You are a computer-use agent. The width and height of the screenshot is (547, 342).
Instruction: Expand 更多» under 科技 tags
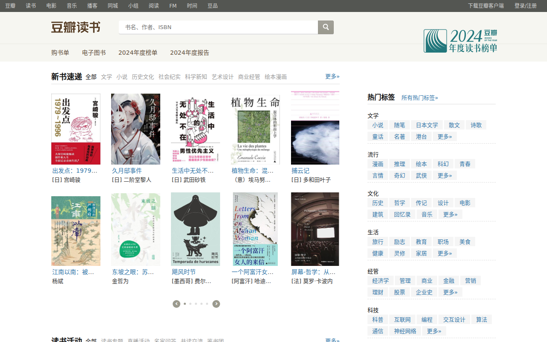[434, 331]
